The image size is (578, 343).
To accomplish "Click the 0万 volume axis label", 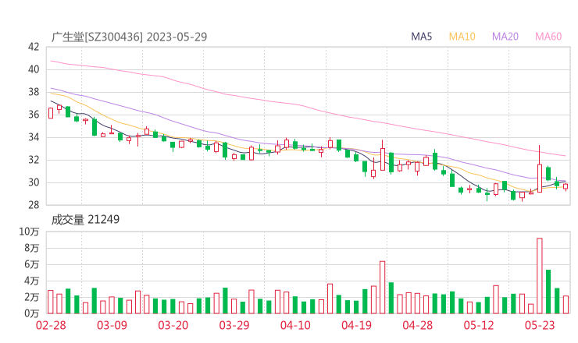I will point(32,313).
